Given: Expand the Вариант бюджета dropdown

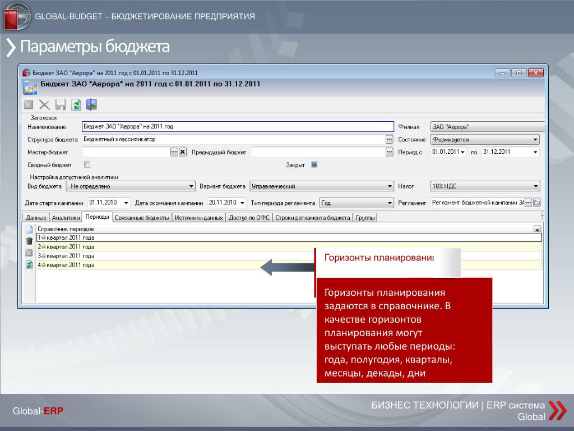Looking at the screenshot, I should click(390, 186).
